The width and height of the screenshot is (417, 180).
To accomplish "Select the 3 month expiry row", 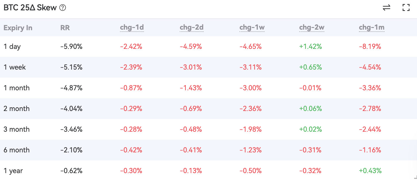I will 17,129.
